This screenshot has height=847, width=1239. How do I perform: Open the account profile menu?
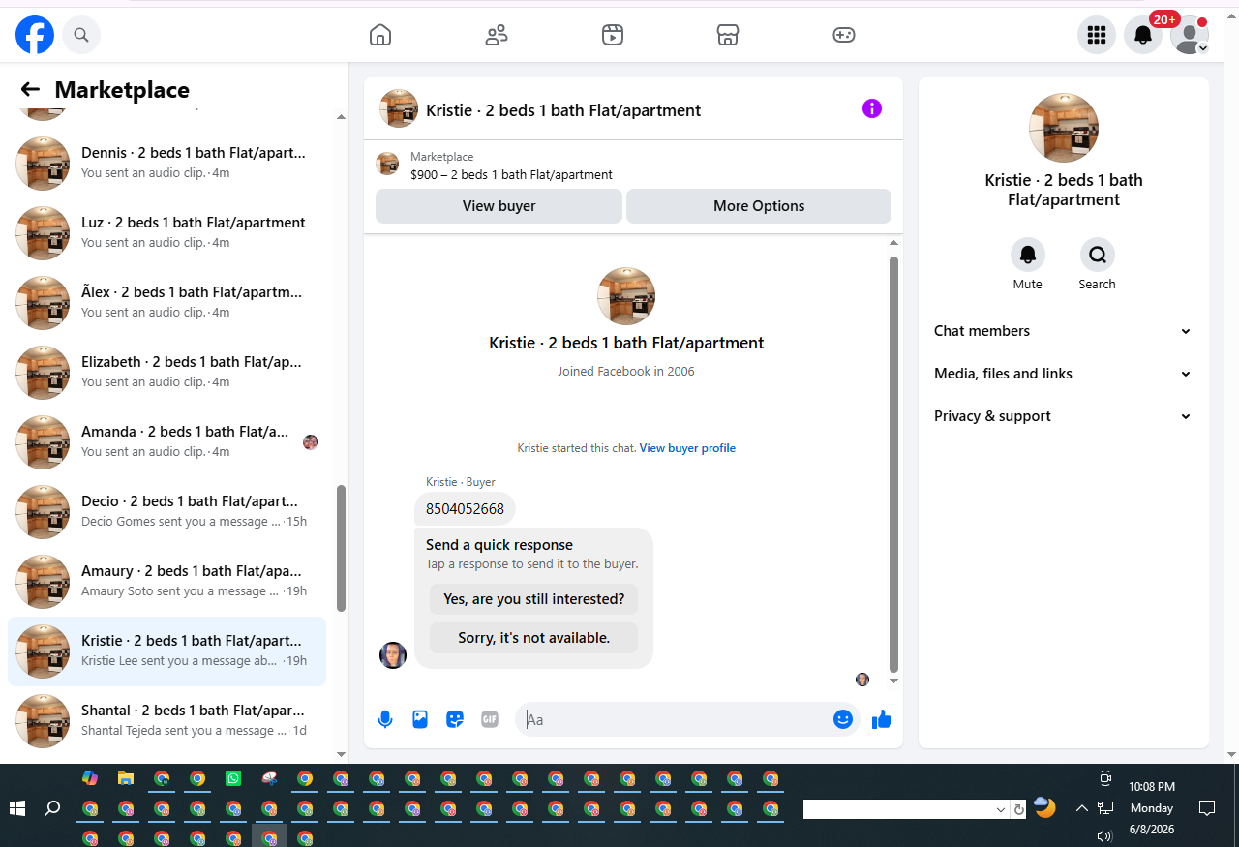pos(1190,35)
